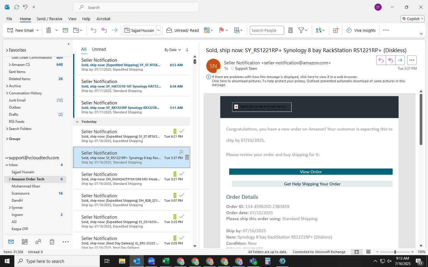Toggle completed checkmark on Tue 6:21 PM message
Screen dimensions: 428x267
click(x=182, y=131)
